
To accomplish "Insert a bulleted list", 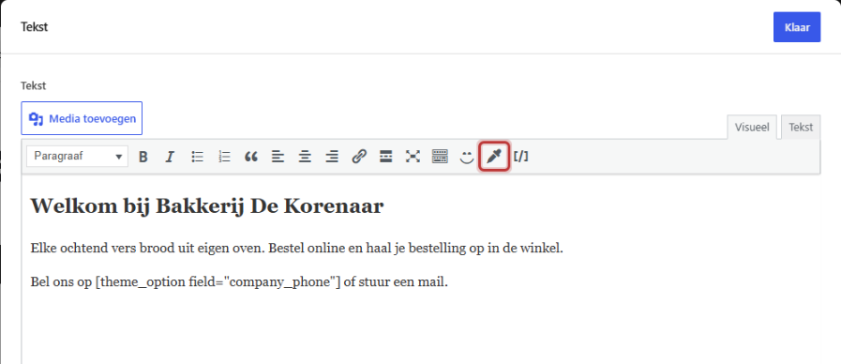I will (x=198, y=157).
